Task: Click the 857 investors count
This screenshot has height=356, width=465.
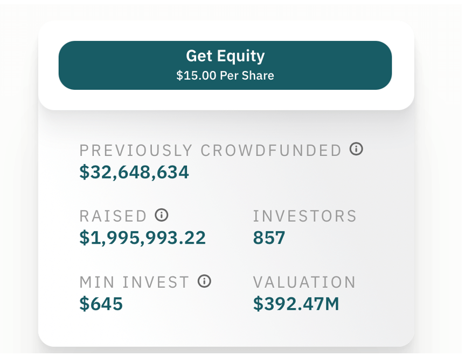Action: click(x=269, y=238)
